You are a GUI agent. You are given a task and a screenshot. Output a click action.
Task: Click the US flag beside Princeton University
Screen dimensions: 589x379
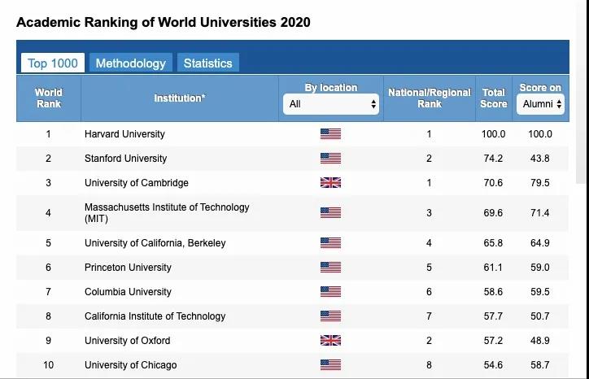[x=330, y=268]
